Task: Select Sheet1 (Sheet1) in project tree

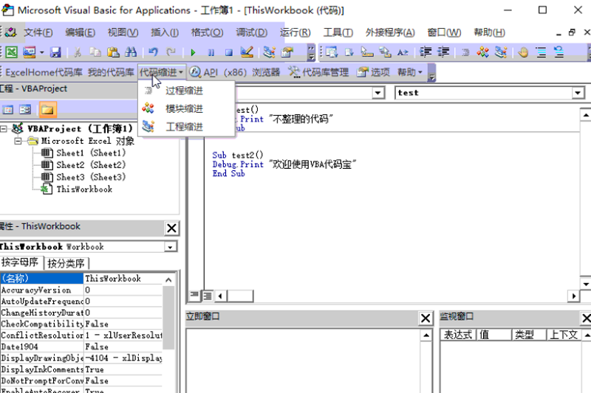Action: click(x=91, y=153)
